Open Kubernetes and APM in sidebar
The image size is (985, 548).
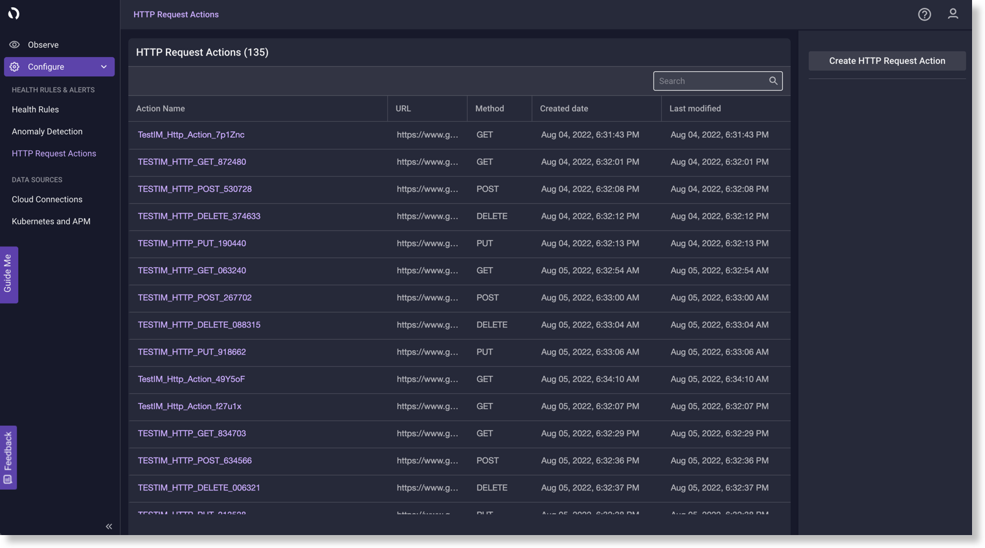click(51, 221)
